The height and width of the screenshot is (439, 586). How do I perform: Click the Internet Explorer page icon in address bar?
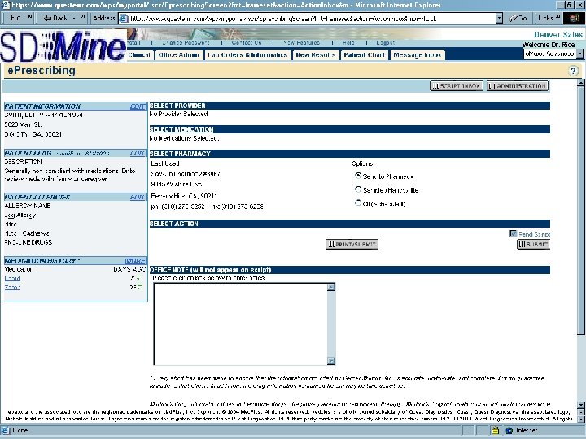click(x=124, y=18)
